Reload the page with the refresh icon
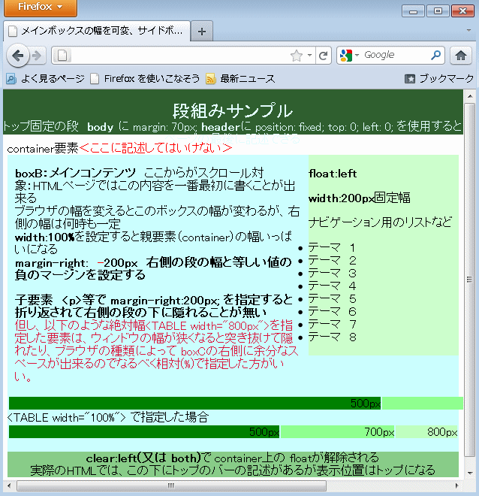479x496 pixels. (323, 55)
